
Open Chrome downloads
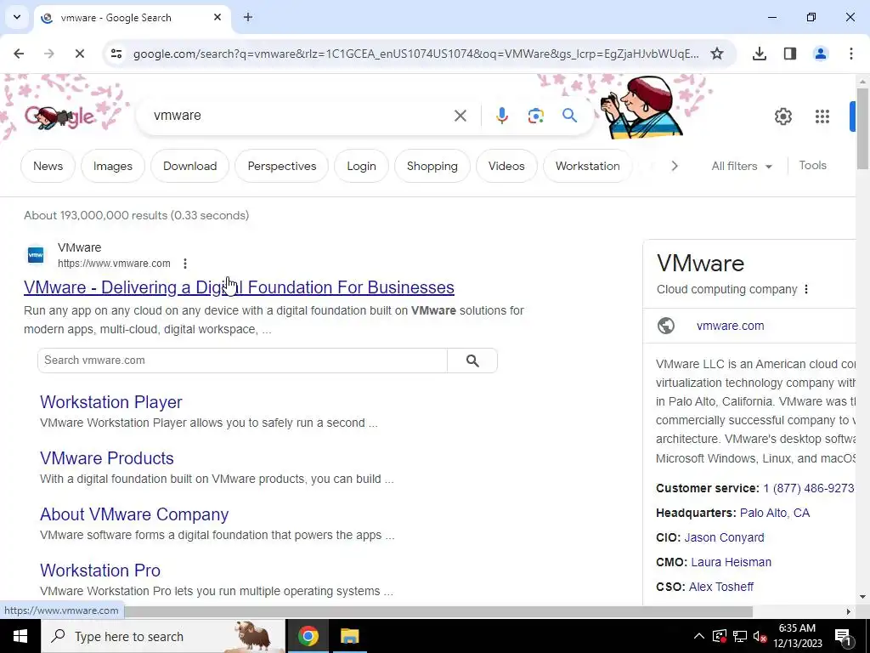(759, 54)
